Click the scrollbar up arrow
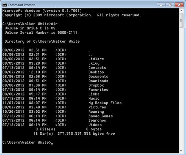The width and height of the screenshot is (186, 155). point(181,11)
